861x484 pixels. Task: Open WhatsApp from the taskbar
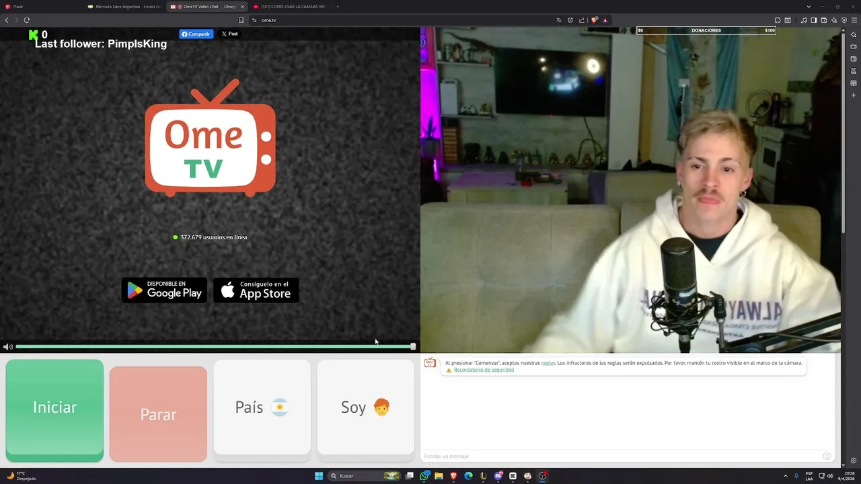tap(425, 476)
